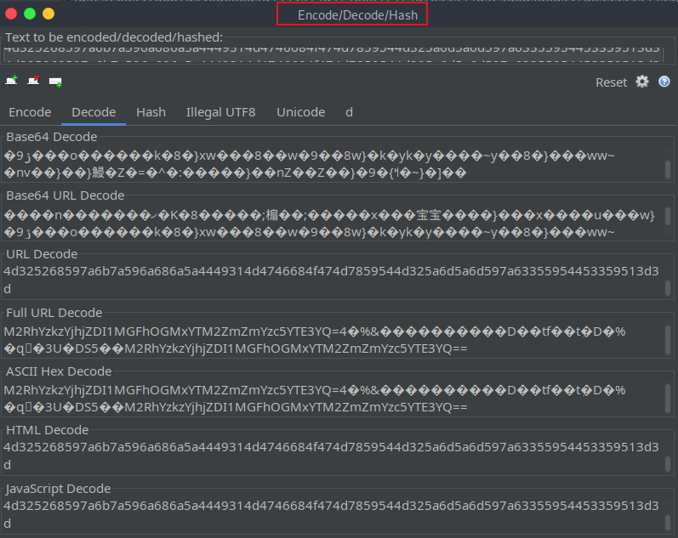
Task: Click the add output panel icon
Action: pos(55,82)
